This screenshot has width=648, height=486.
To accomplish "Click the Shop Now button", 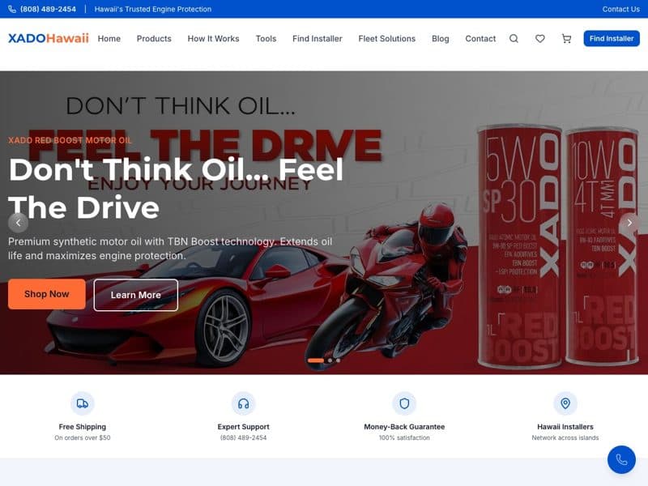I will tap(47, 294).
